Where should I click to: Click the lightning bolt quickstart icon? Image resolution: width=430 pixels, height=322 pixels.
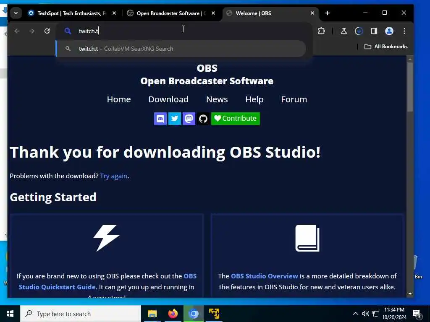(x=106, y=238)
